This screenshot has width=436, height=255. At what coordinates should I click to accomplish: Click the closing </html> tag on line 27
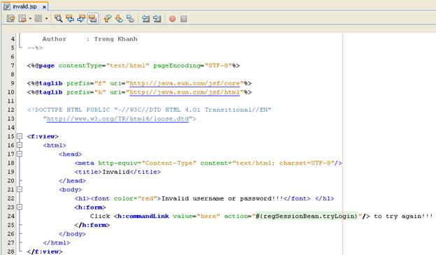57,242
